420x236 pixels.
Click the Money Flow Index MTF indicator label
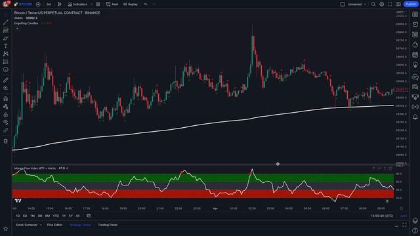[x=35, y=168]
